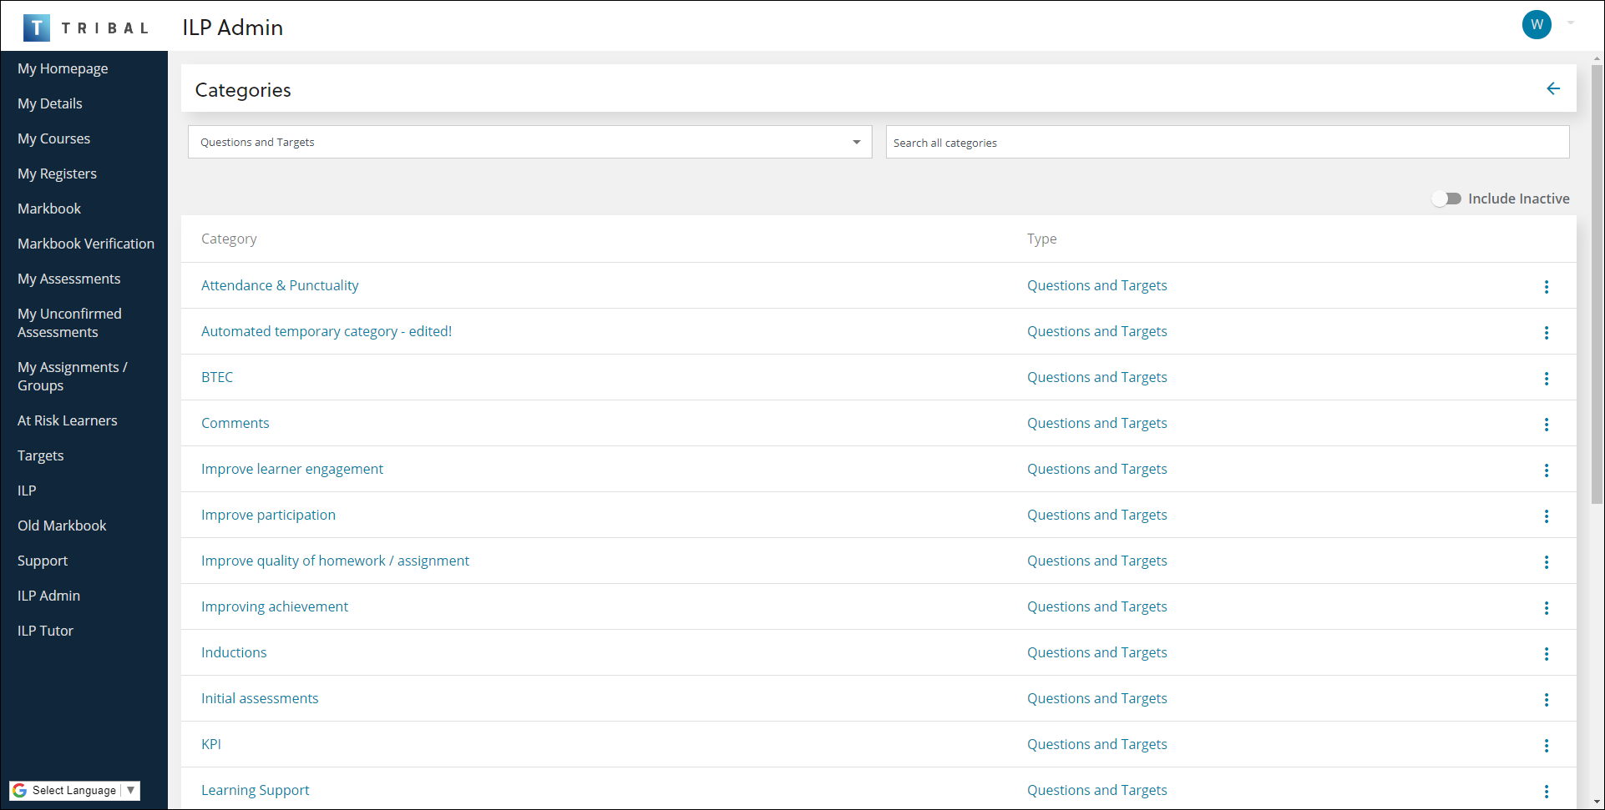This screenshot has height=810, width=1605.
Task: Open Improve quality of homework / assignment
Action: click(335, 561)
